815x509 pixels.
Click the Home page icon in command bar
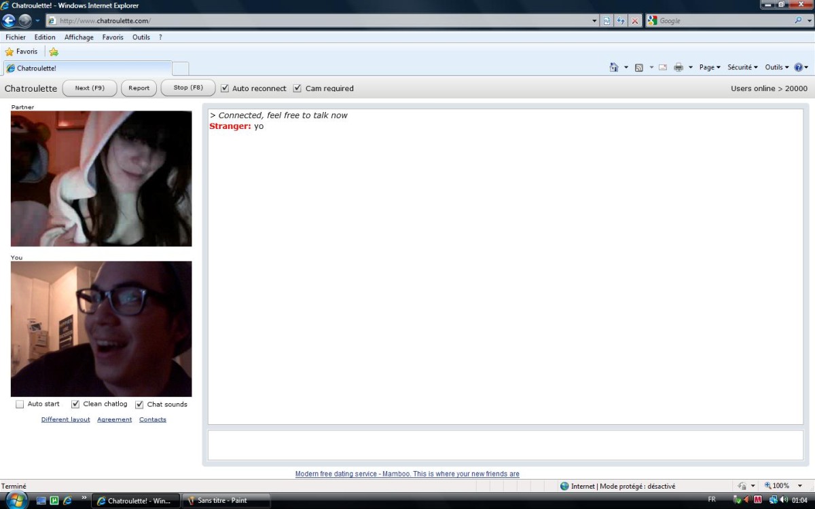(614, 67)
